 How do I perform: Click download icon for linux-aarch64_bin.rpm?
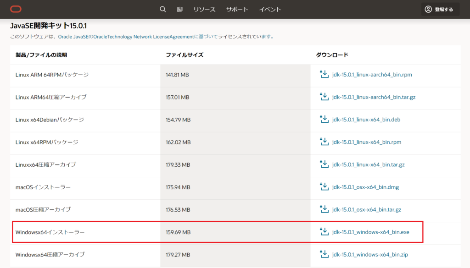point(324,74)
